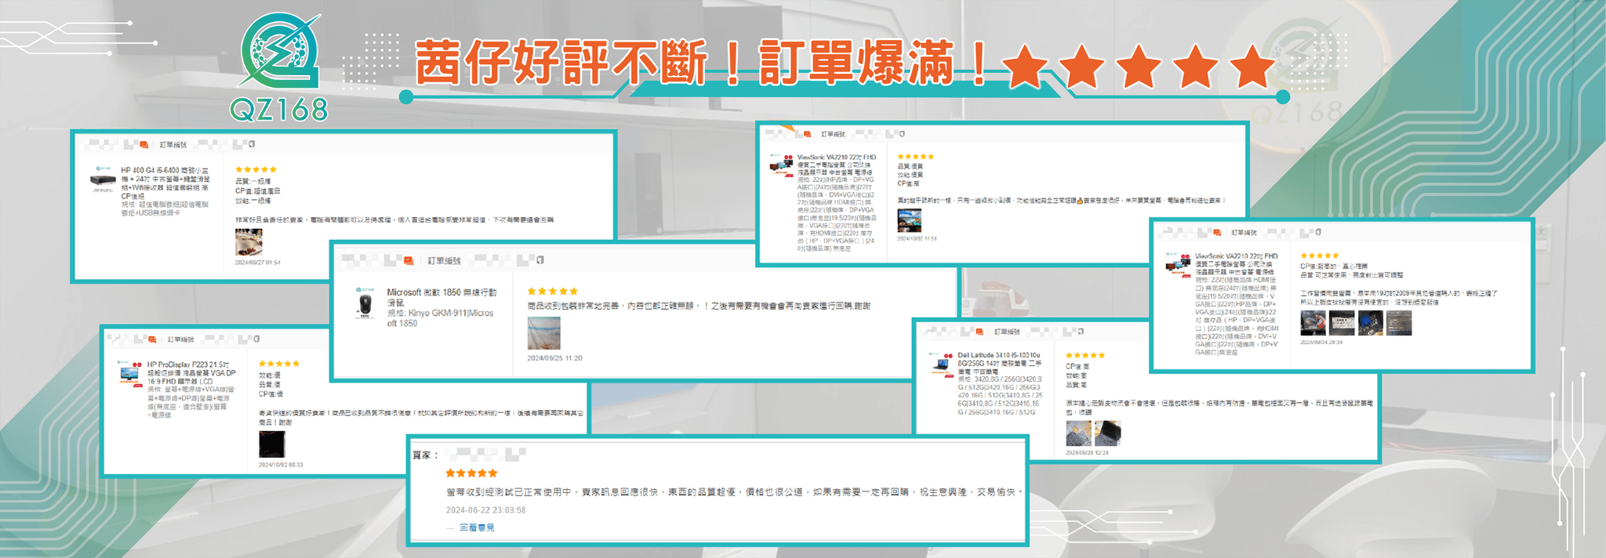This screenshot has height=558, width=1606.
Task: Click 訂單編號 label on Dell Latitude review
Action: (x=1007, y=332)
